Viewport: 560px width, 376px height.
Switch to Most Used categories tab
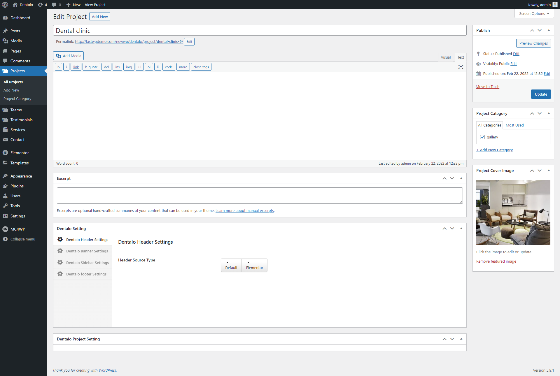(x=514, y=125)
